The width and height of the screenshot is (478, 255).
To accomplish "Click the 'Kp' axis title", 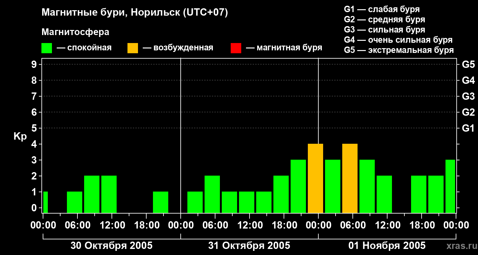I will point(20,136).
